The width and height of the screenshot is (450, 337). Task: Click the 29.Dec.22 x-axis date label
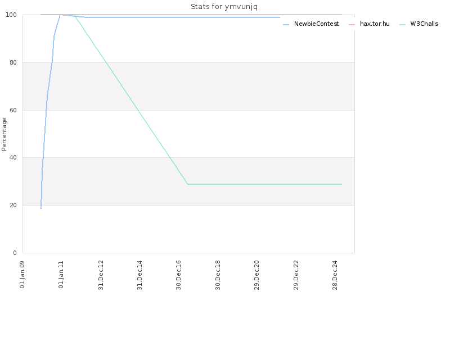tap(296, 274)
